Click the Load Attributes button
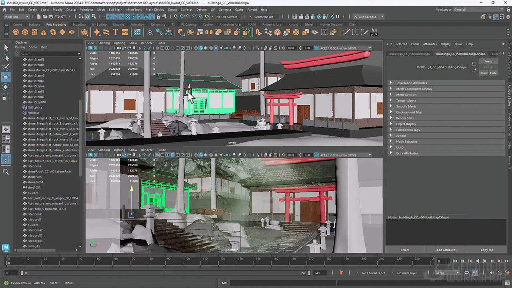 [x=446, y=250]
